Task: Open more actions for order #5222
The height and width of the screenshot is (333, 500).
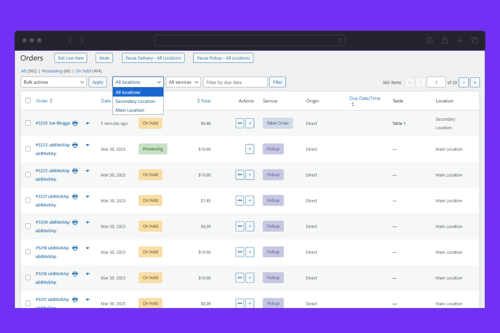Action: (240, 175)
